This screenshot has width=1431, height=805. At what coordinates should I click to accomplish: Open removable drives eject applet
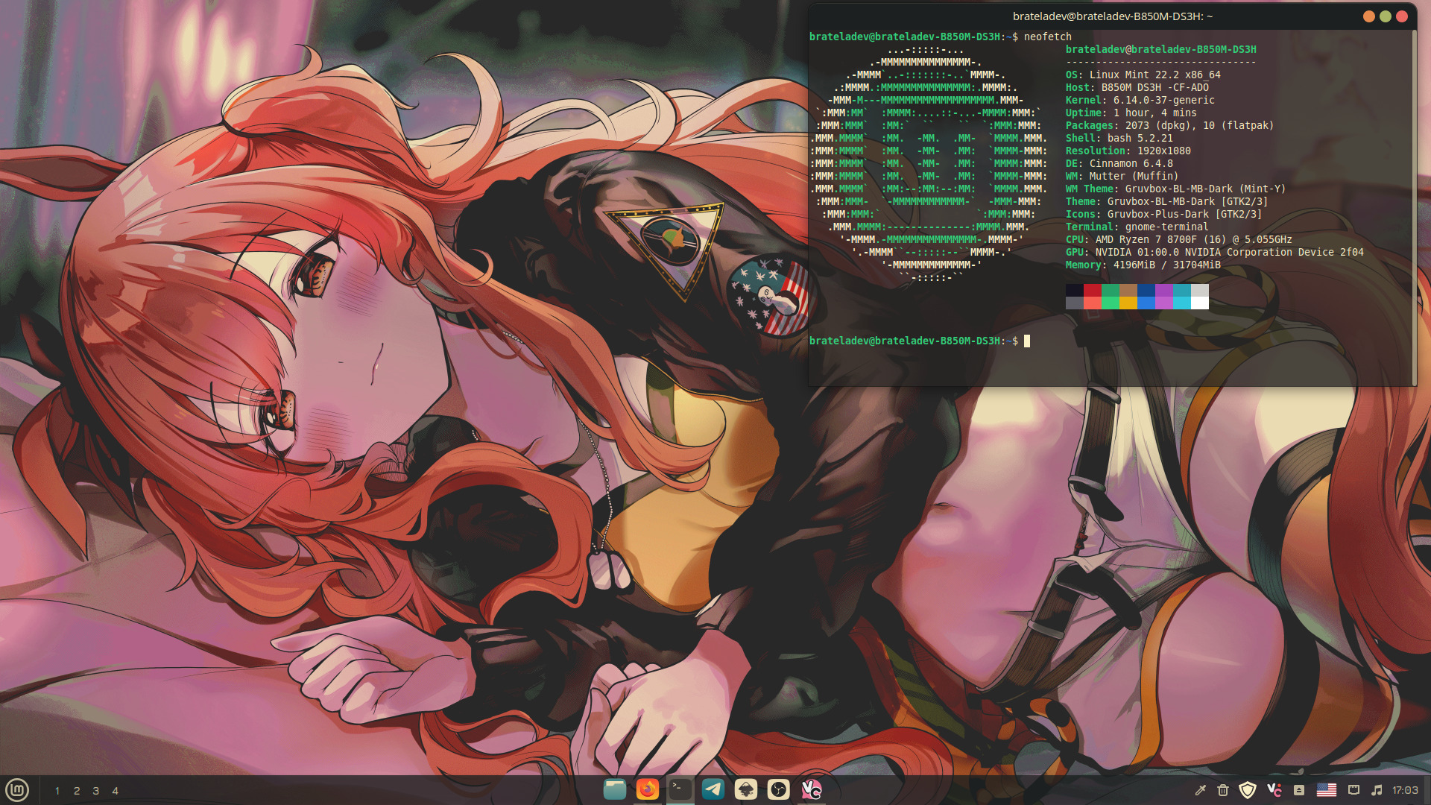(1299, 790)
